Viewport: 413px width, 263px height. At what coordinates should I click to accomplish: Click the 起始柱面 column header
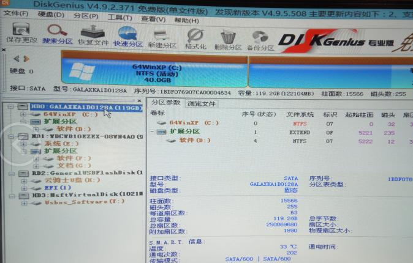(x=359, y=114)
